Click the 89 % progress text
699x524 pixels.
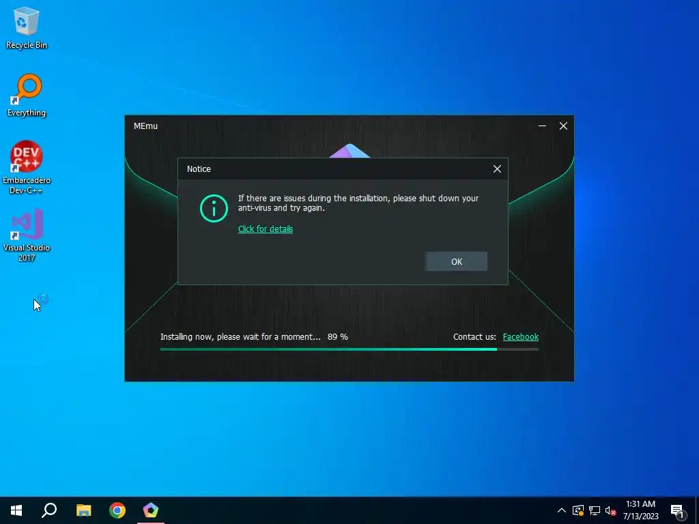(337, 337)
